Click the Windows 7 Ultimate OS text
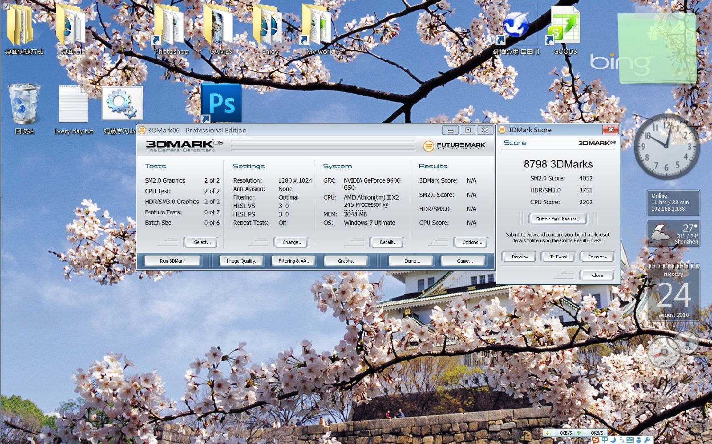This screenshot has height=444, width=712. (x=369, y=223)
